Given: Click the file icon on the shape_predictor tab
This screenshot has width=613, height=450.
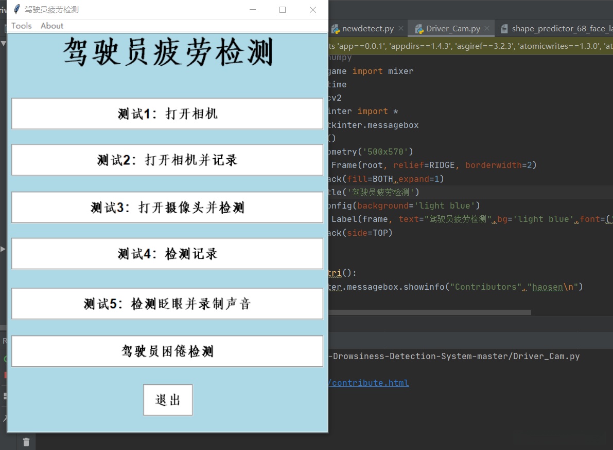Looking at the screenshot, I should [x=504, y=29].
